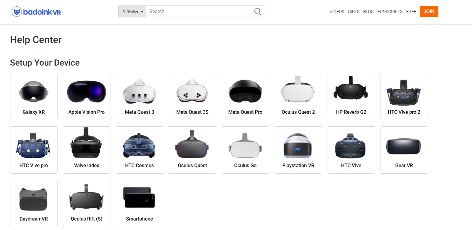The image size is (472, 230).
Task: Click the magnifying glass search icon
Action: tap(257, 11)
